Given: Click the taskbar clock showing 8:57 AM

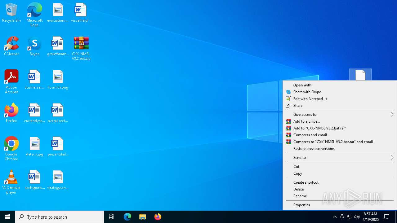Looking at the screenshot, I should pyautogui.click(x=371, y=217).
